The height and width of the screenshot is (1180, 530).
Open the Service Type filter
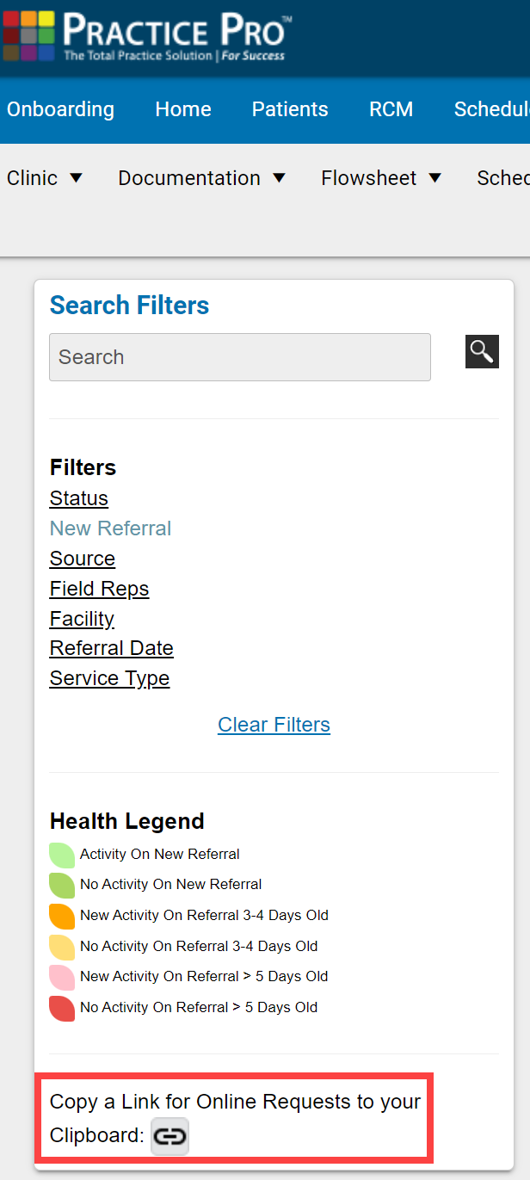click(x=109, y=678)
